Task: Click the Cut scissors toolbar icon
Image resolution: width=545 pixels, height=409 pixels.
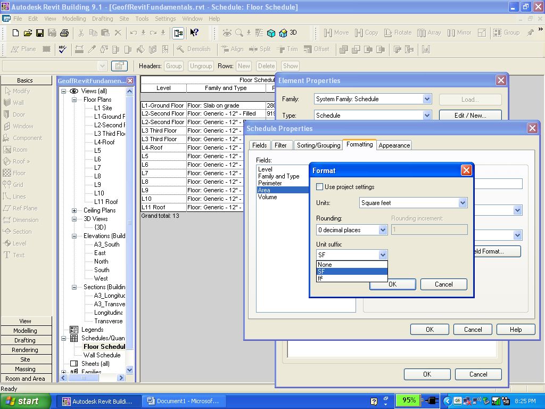Action: click(x=81, y=32)
